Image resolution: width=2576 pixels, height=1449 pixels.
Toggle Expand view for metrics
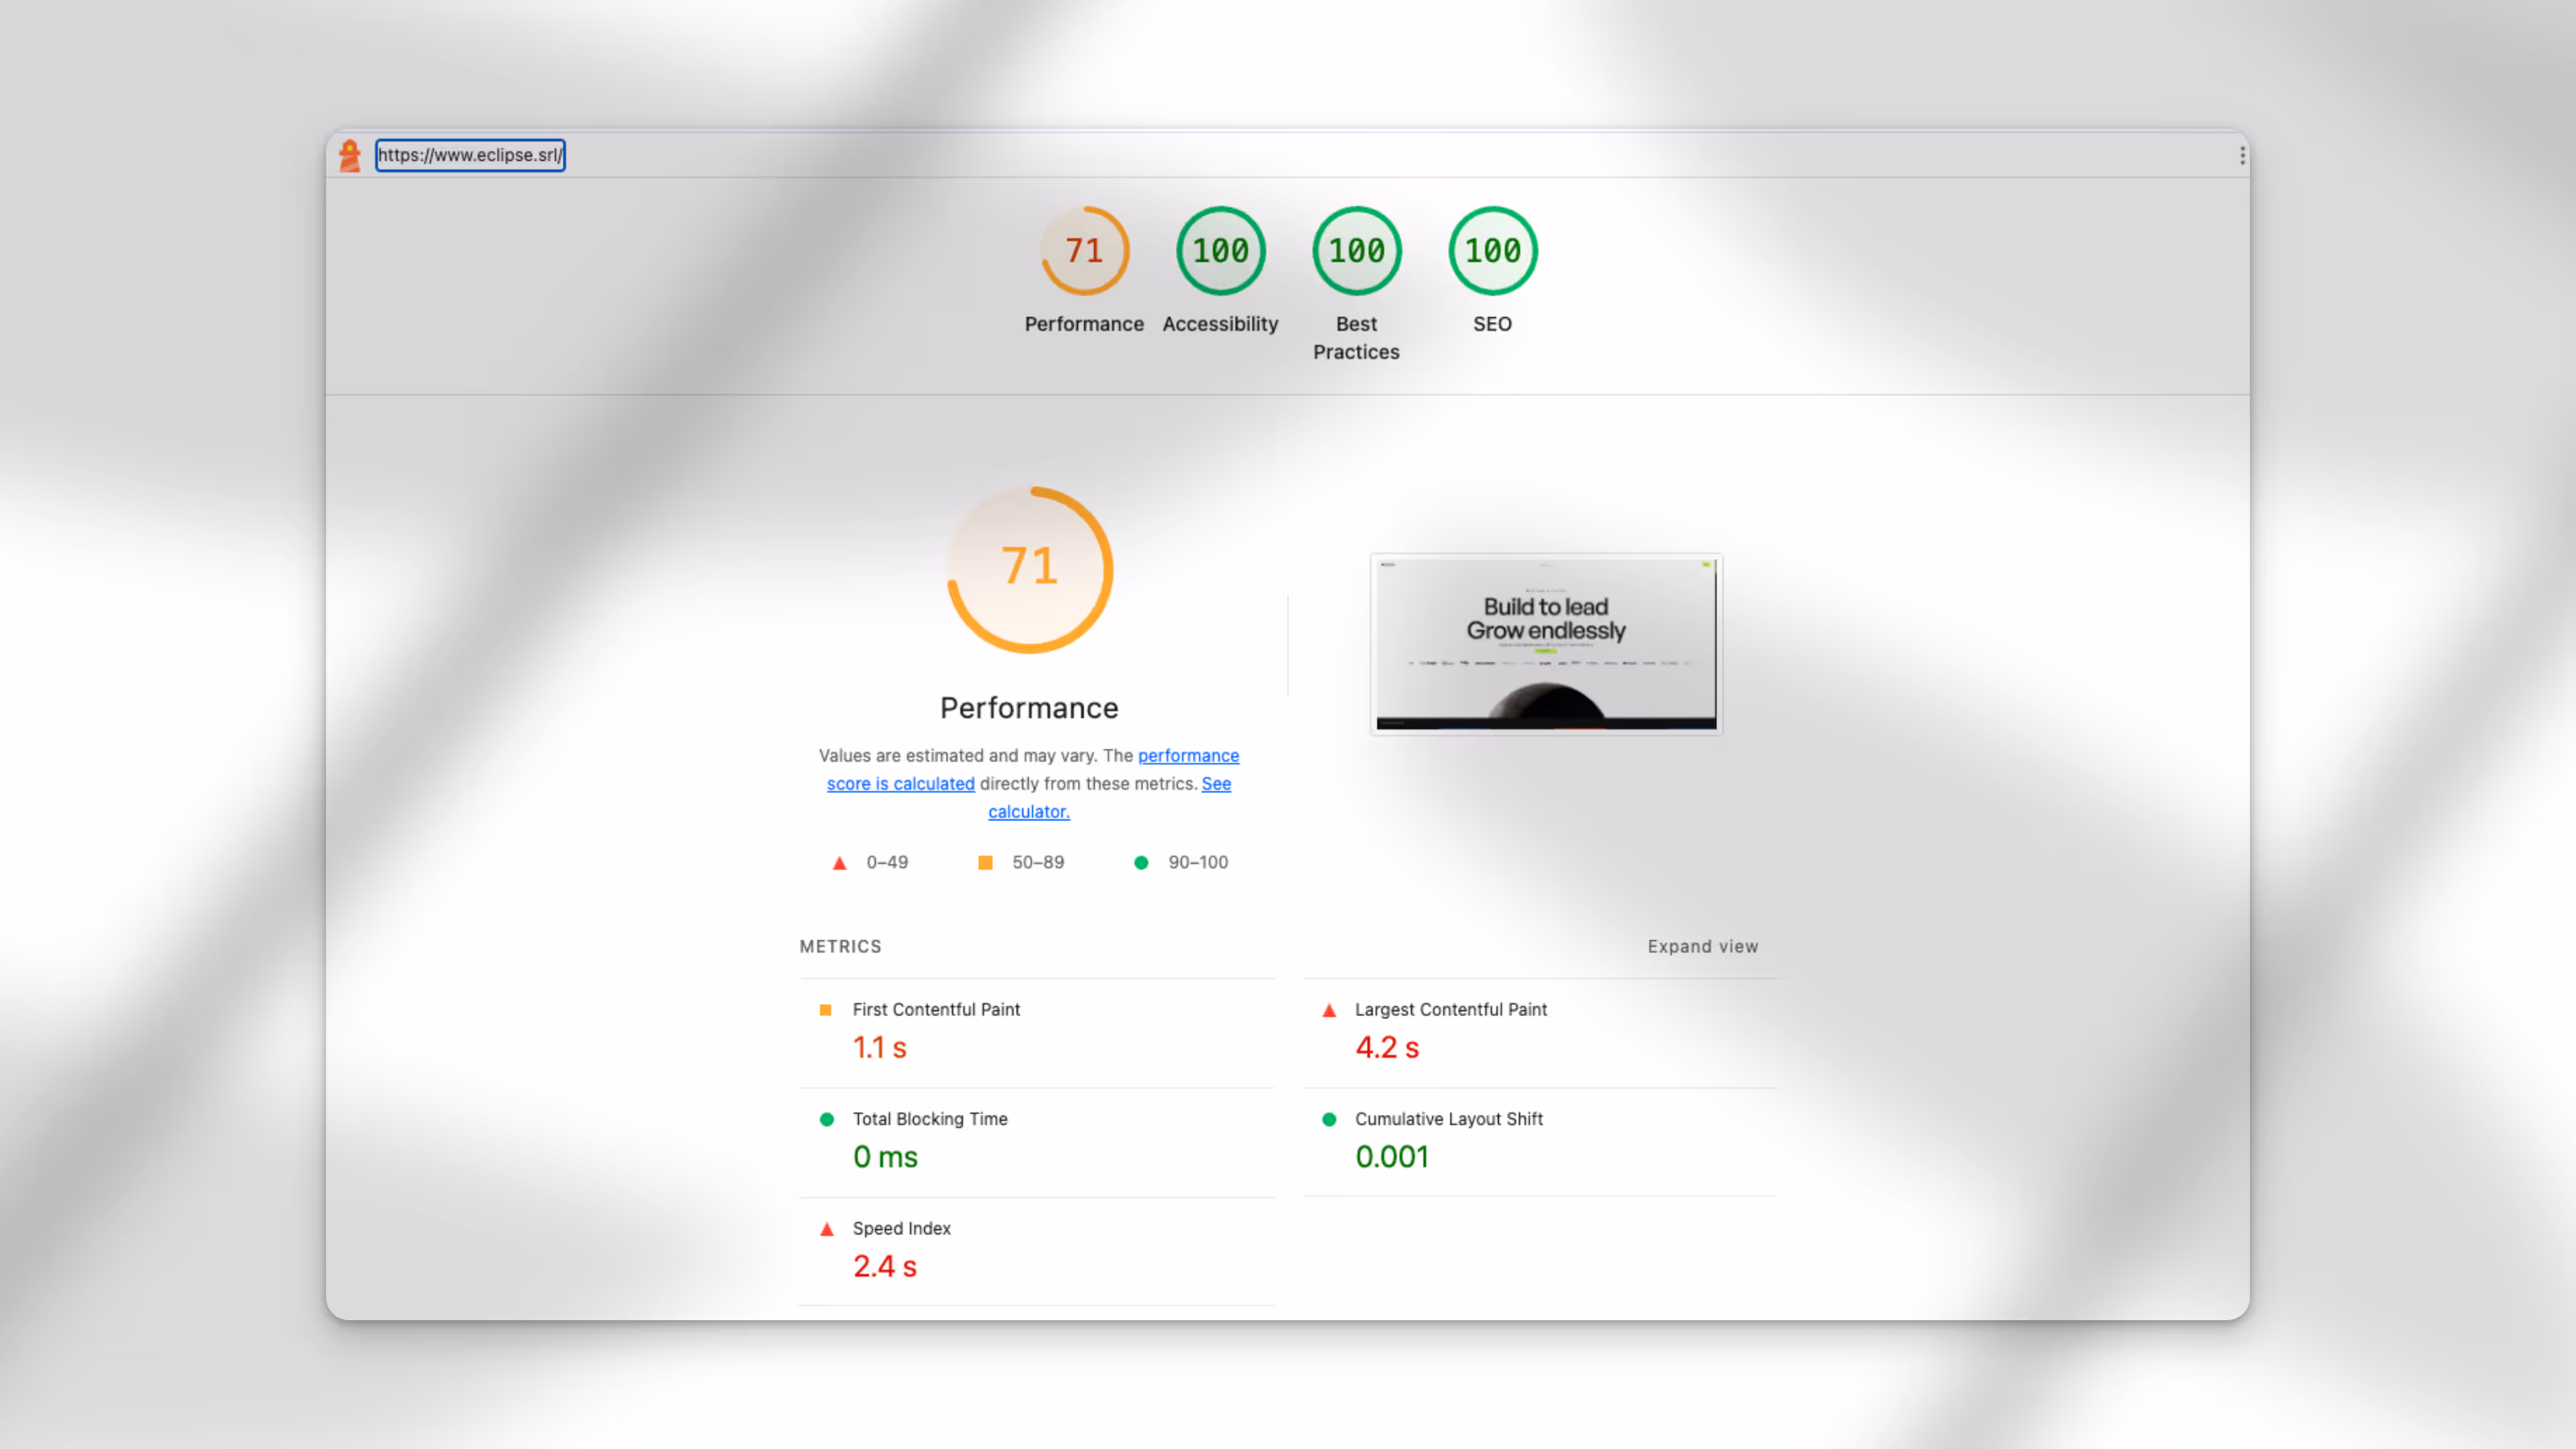pos(1702,946)
